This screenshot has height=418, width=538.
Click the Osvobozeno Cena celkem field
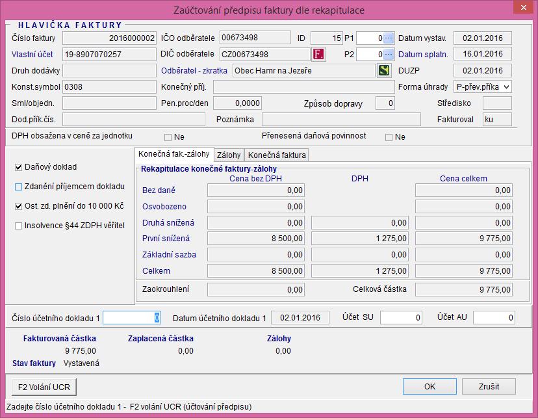(x=463, y=207)
